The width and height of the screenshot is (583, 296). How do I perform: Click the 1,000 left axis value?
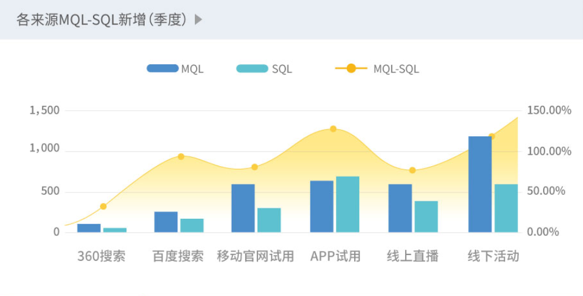pos(44,148)
